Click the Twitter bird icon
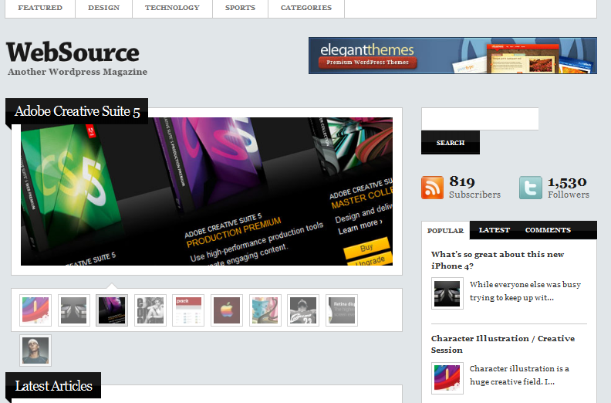 (530, 188)
